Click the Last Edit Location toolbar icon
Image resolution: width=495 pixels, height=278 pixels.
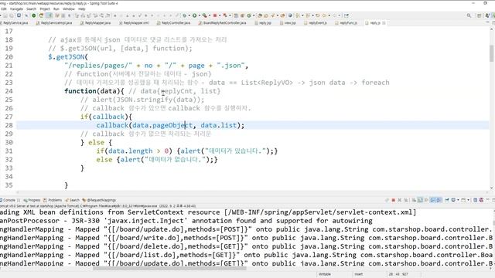point(318,15)
